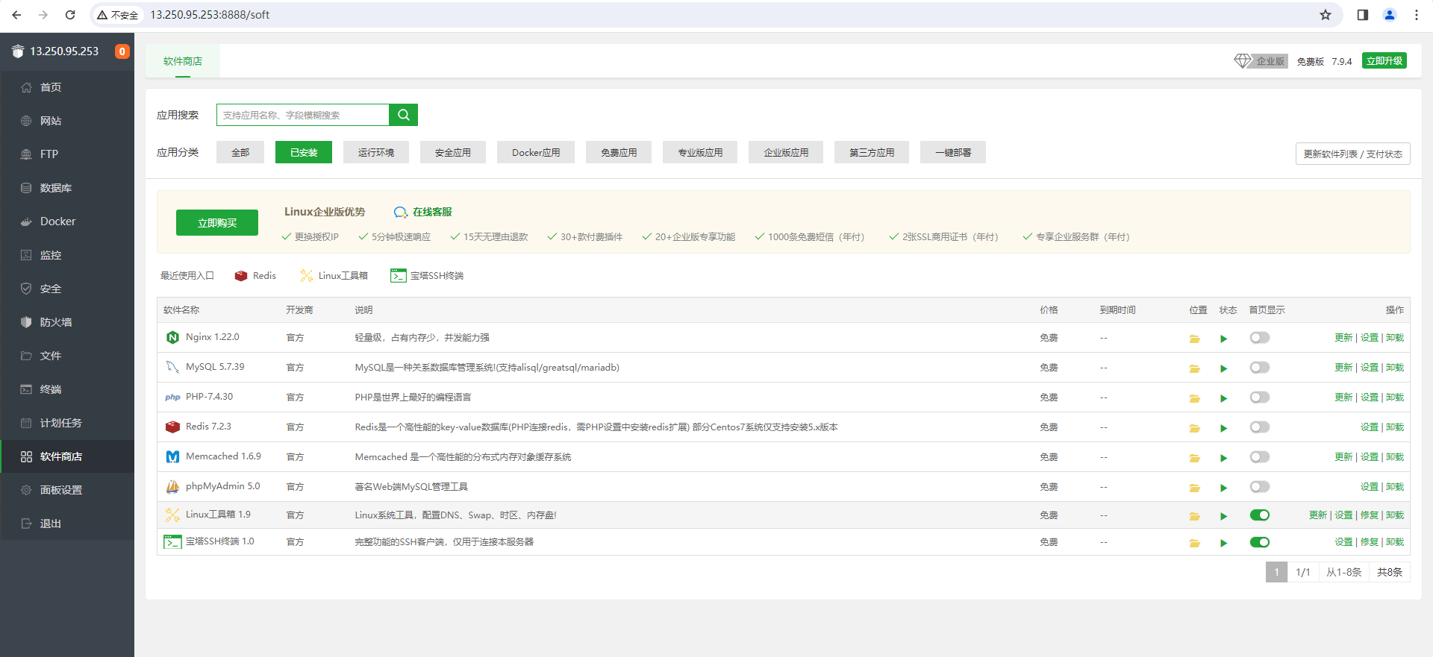
Task: Open Memcached 1.6.9 folder location icon
Action: 1194,458
